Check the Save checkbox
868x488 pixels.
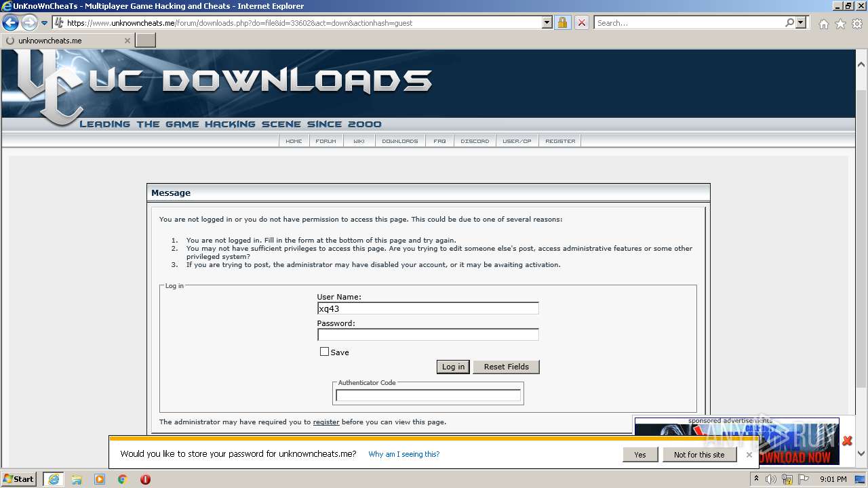click(324, 352)
